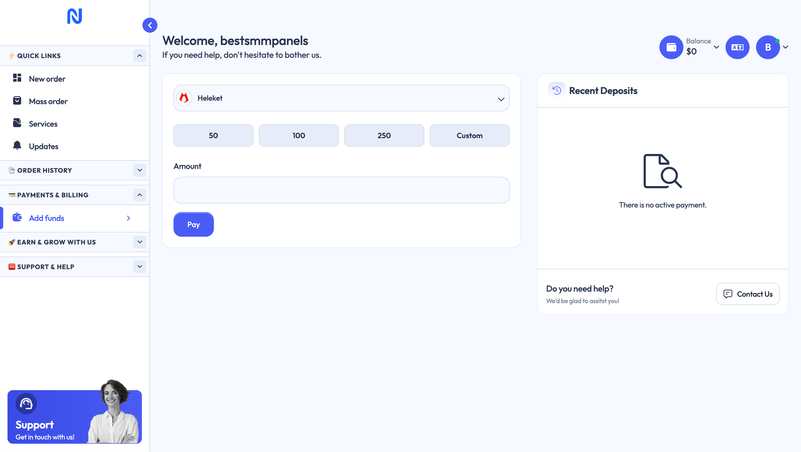Click the Contact Us button
801x452 pixels.
click(x=747, y=294)
